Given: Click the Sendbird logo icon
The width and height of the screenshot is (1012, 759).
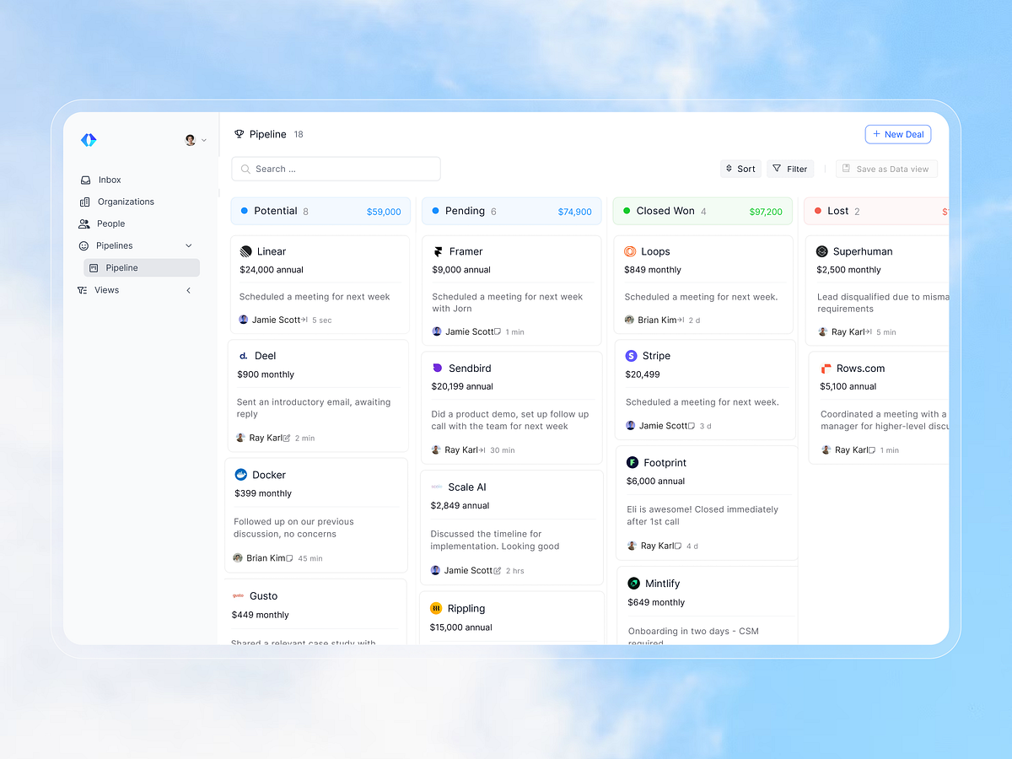Looking at the screenshot, I should (438, 369).
